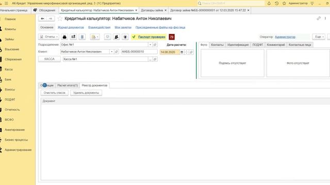Open the history clock icon
This screenshot has height=185, width=330.
[x=276, y=4]
